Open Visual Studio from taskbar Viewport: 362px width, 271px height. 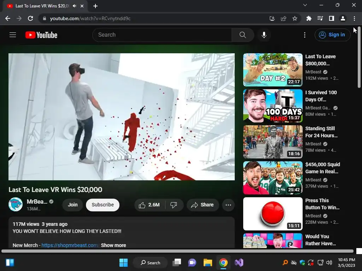click(239, 263)
